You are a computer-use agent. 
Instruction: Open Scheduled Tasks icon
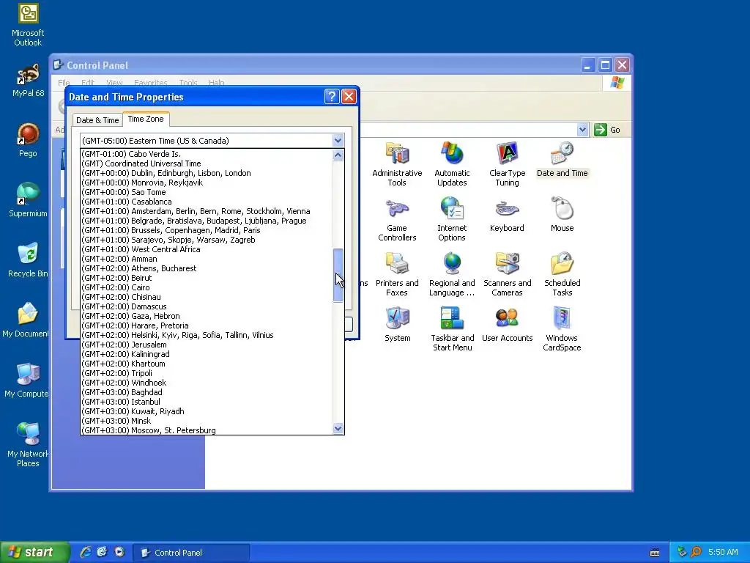[x=562, y=274]
